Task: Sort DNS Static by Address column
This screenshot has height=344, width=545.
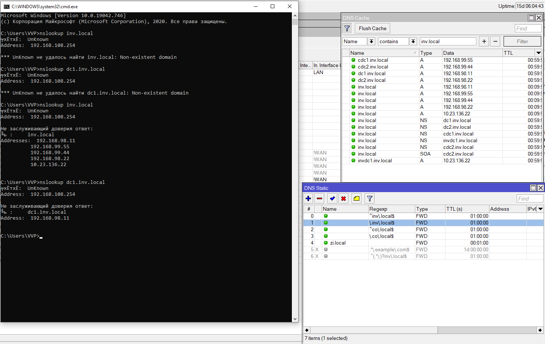Action: 507,209
